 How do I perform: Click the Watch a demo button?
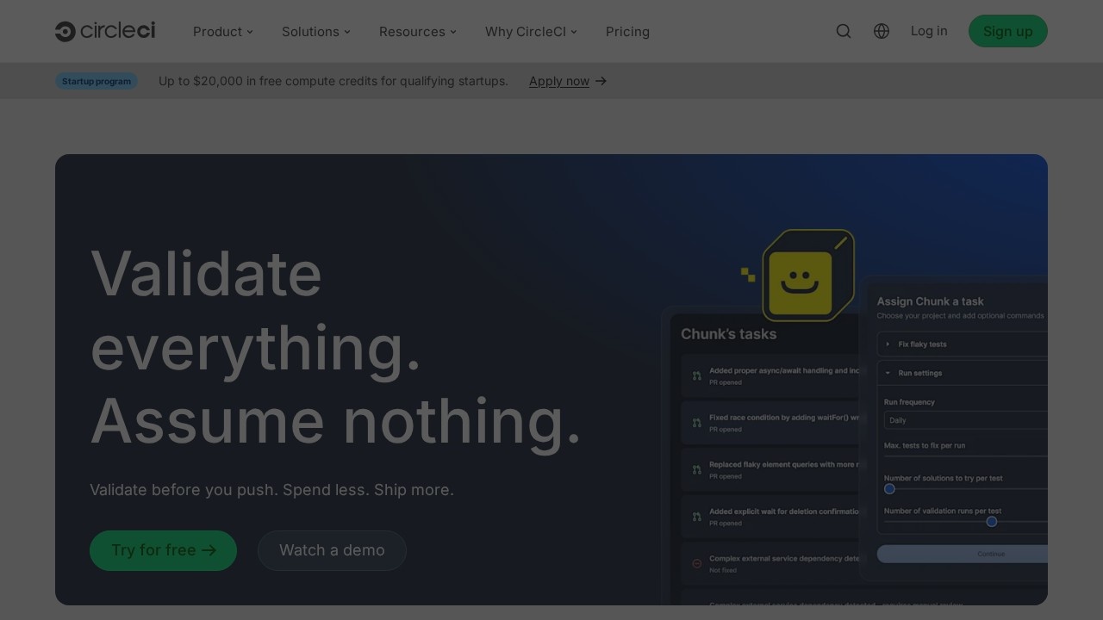click(x=332, y=550)
